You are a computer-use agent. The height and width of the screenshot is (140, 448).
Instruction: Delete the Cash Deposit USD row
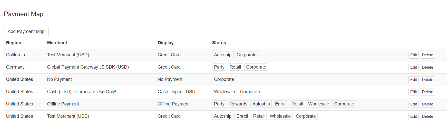coord(427,92)
